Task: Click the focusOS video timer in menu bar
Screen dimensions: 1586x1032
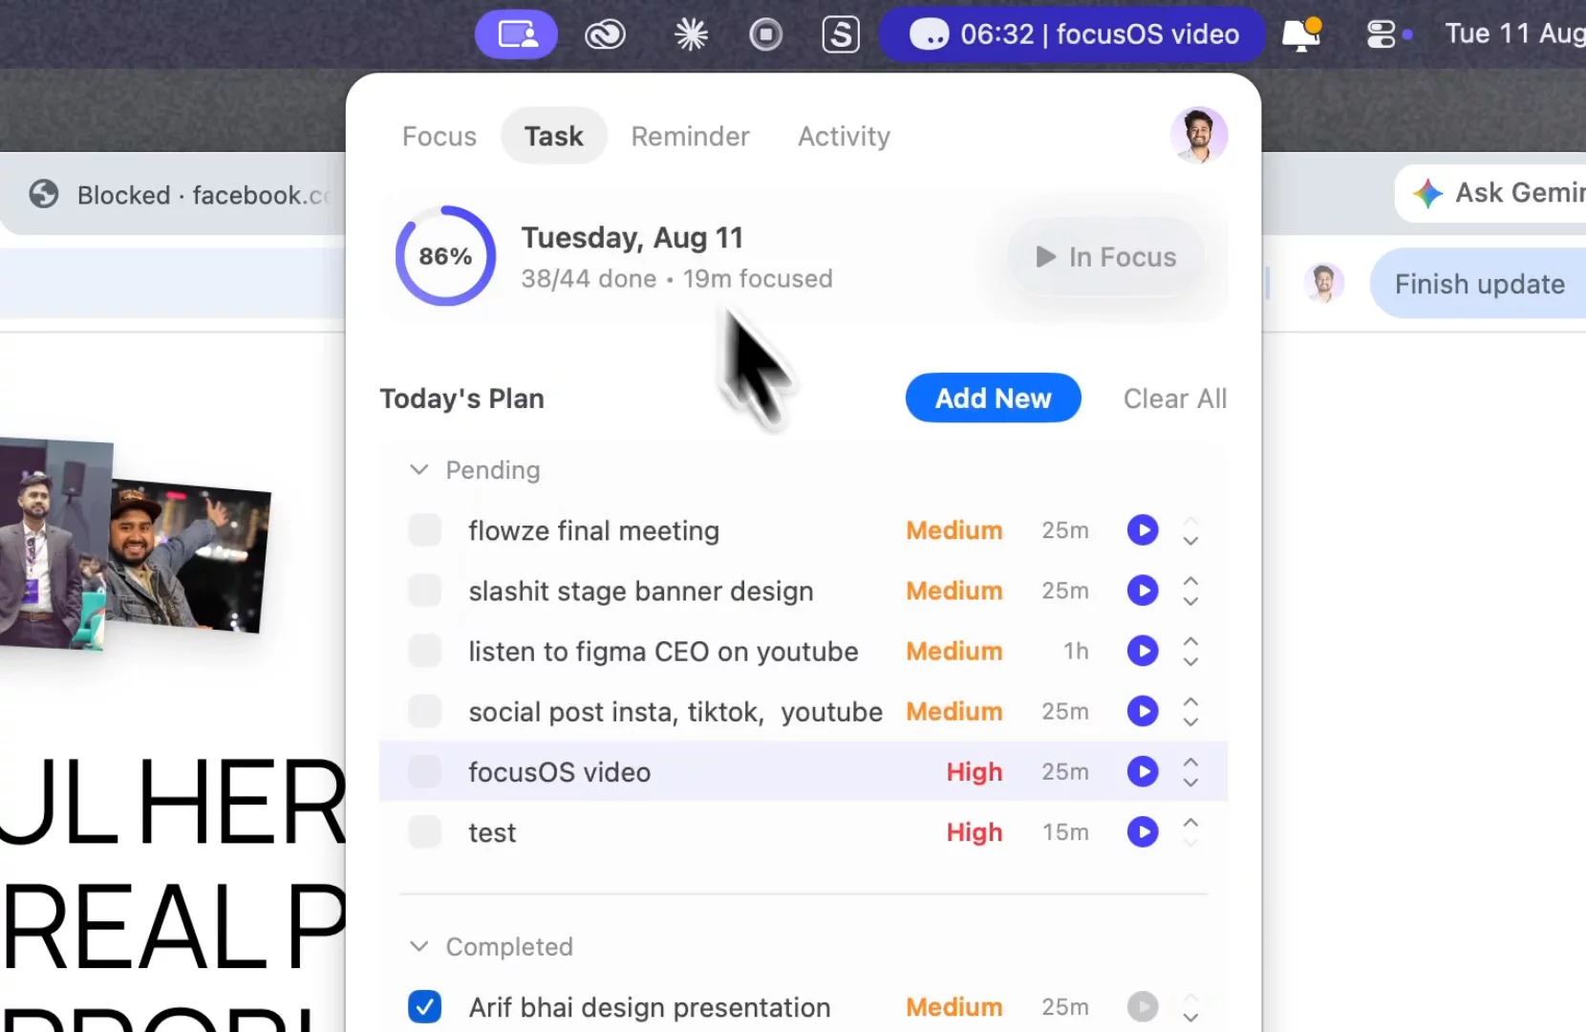Action: (1072, 34)
